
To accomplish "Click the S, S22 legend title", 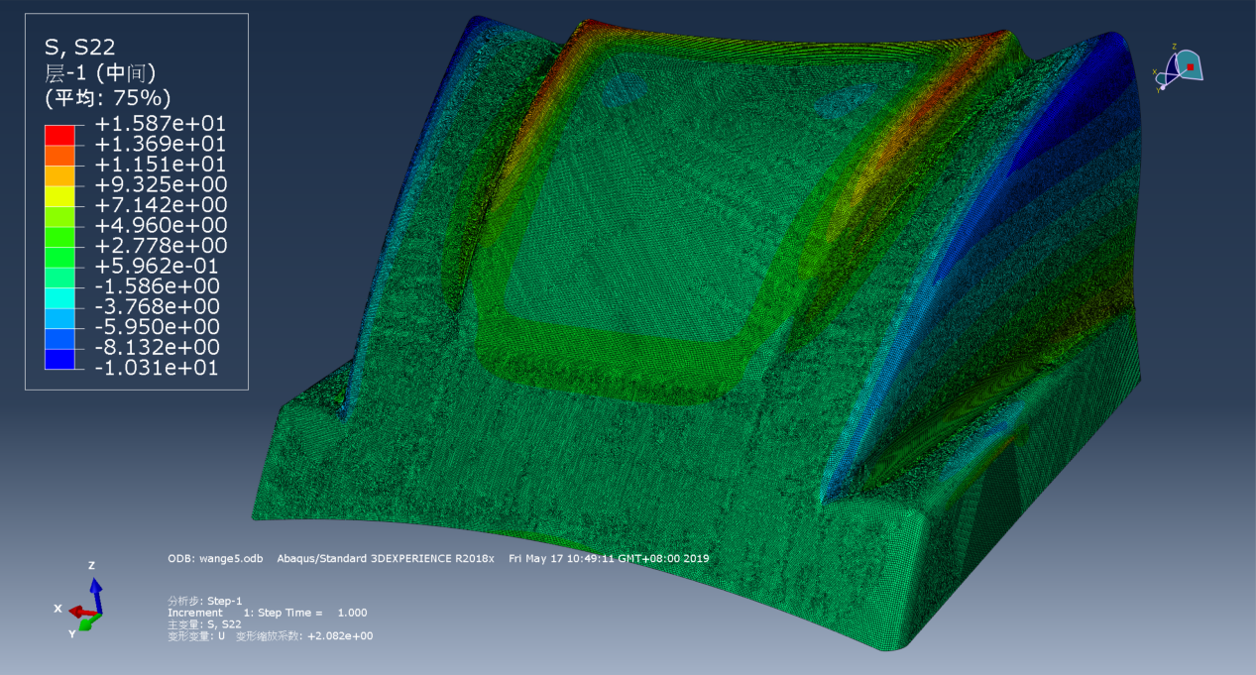I will [80, 47].
